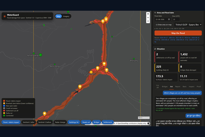Image resolution: width=205 pixels, height=137 pixels.
Task: Open the Trishuli GLOF area preset dropdown
Action: [x=188, y=25]
